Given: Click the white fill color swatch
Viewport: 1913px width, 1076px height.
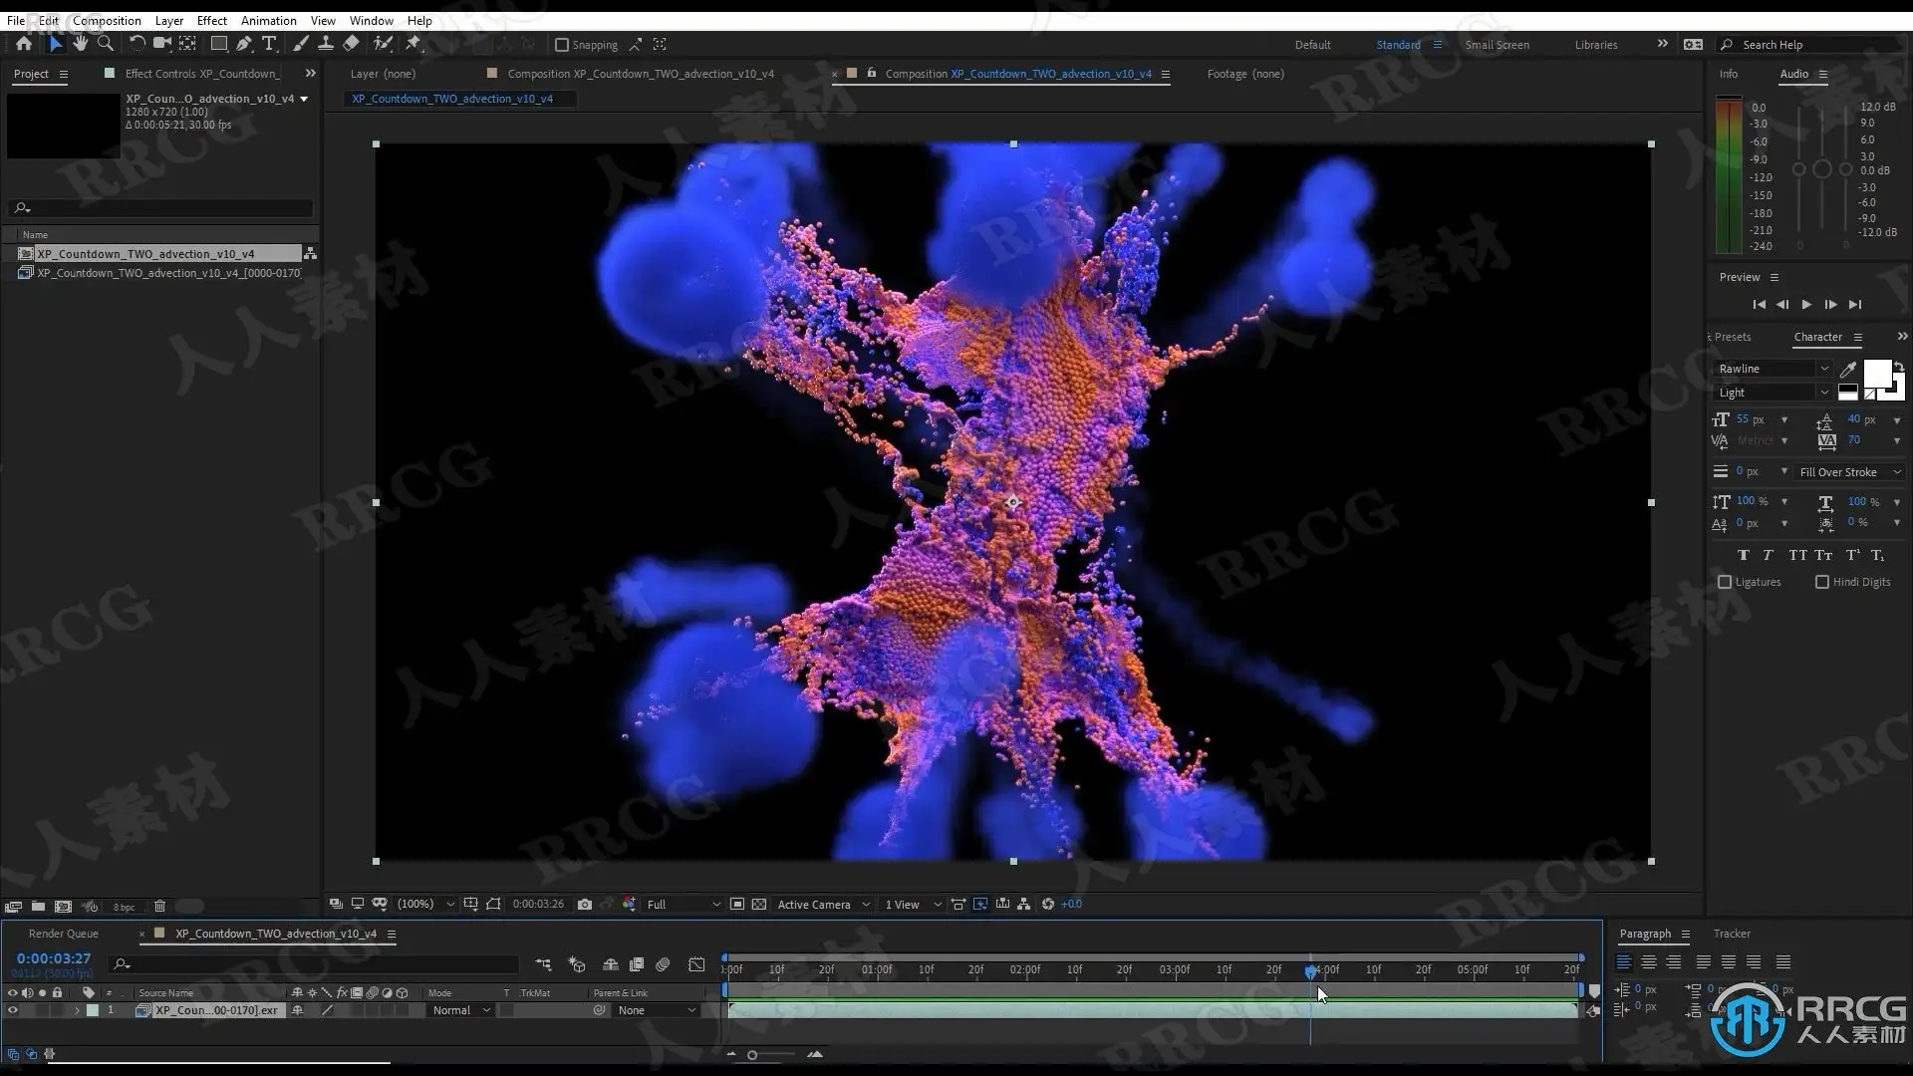Looking at the screenshot, I should 1876,374.
